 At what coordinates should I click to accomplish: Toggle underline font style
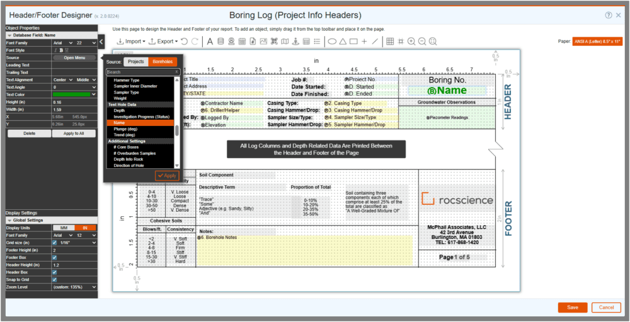tap(67, 50)
